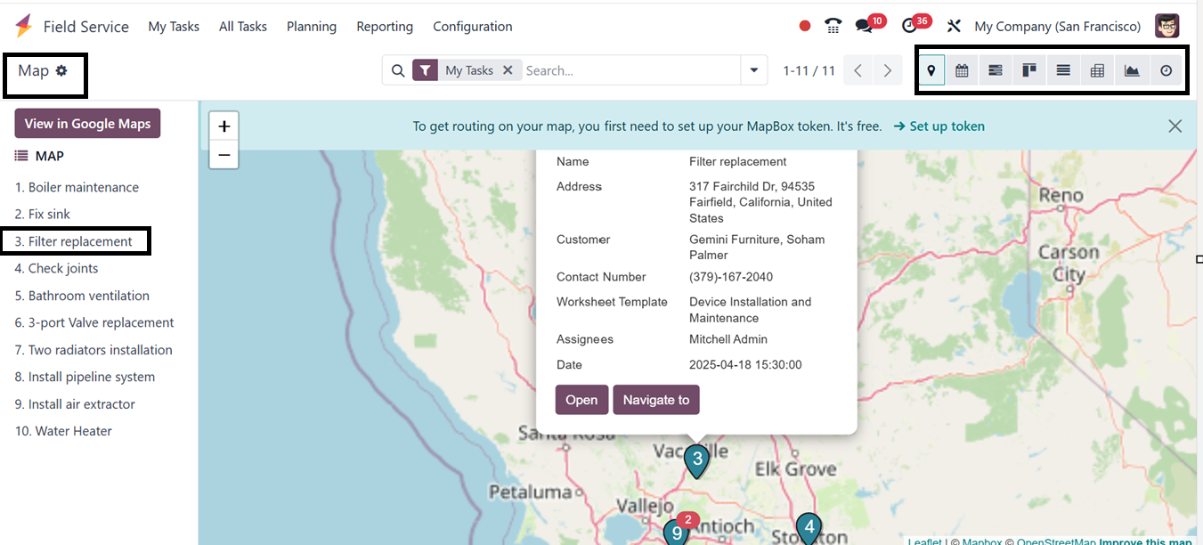
Task: Switch to the Calendar view
Action: 962,70
